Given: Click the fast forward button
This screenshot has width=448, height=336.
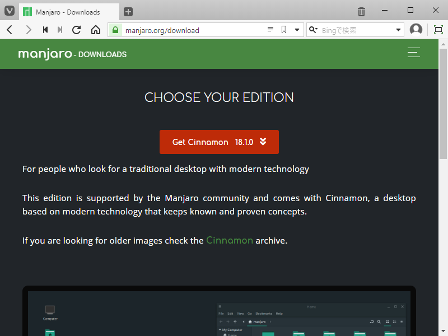Looking at the screenshot, I should click(x=60, y=30).
